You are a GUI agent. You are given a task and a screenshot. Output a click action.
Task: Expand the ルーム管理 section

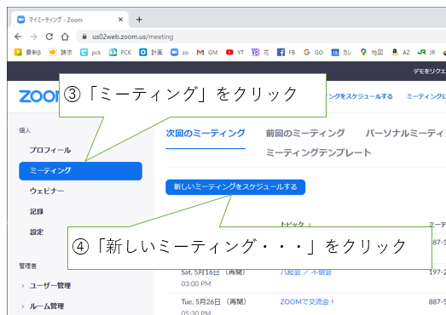click(43, 306)
